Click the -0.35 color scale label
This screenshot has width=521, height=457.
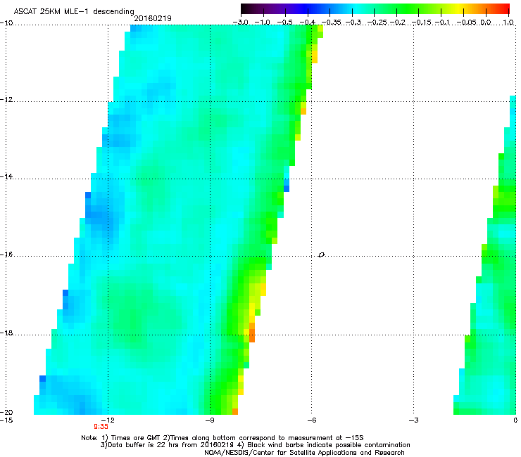pyautogui.click(x=331, y=22)
